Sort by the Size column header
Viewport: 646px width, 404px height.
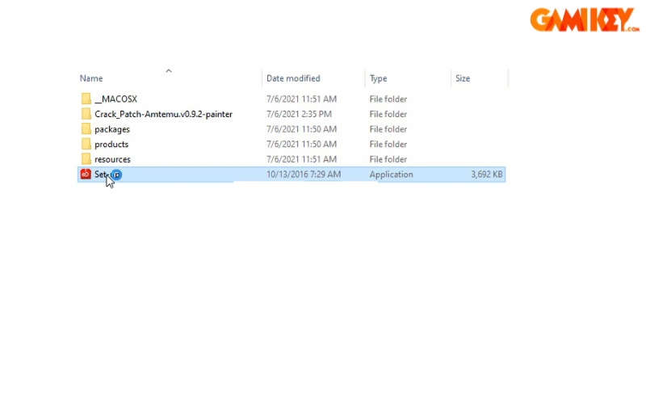pos(463,78)
